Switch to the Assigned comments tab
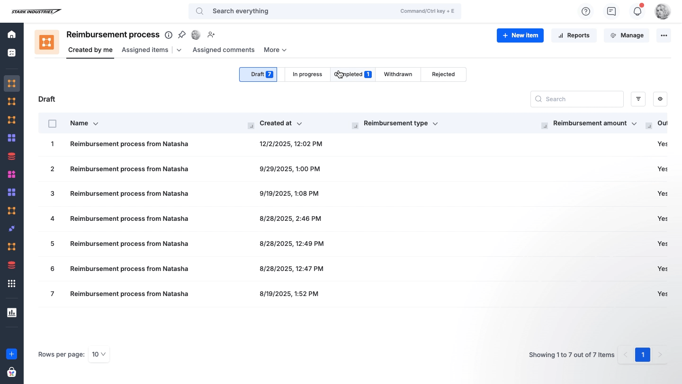The height and width of the screenshot is (384, 682). (x=223, y=50)
